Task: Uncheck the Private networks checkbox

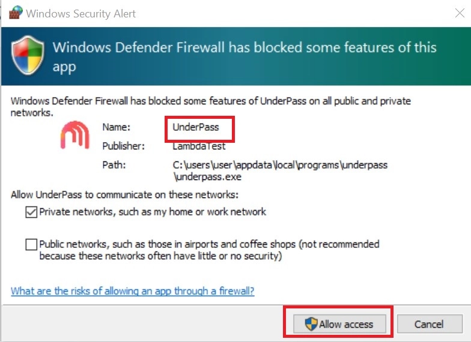Action: coord(31,212)
